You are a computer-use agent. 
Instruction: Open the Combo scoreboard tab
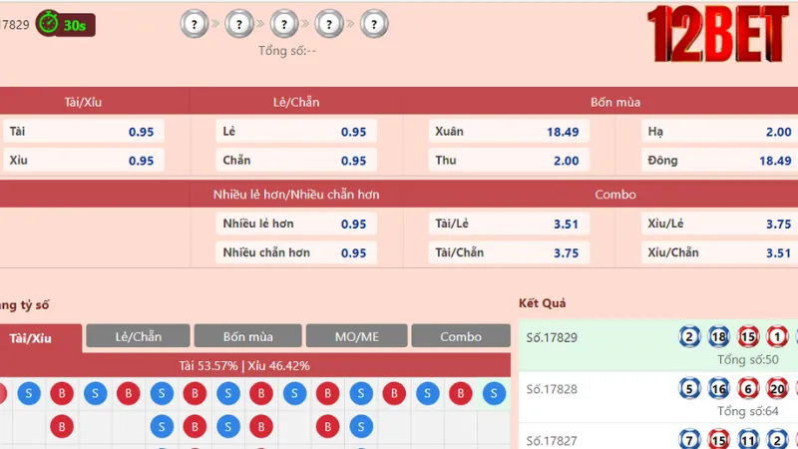click(461, 336)
